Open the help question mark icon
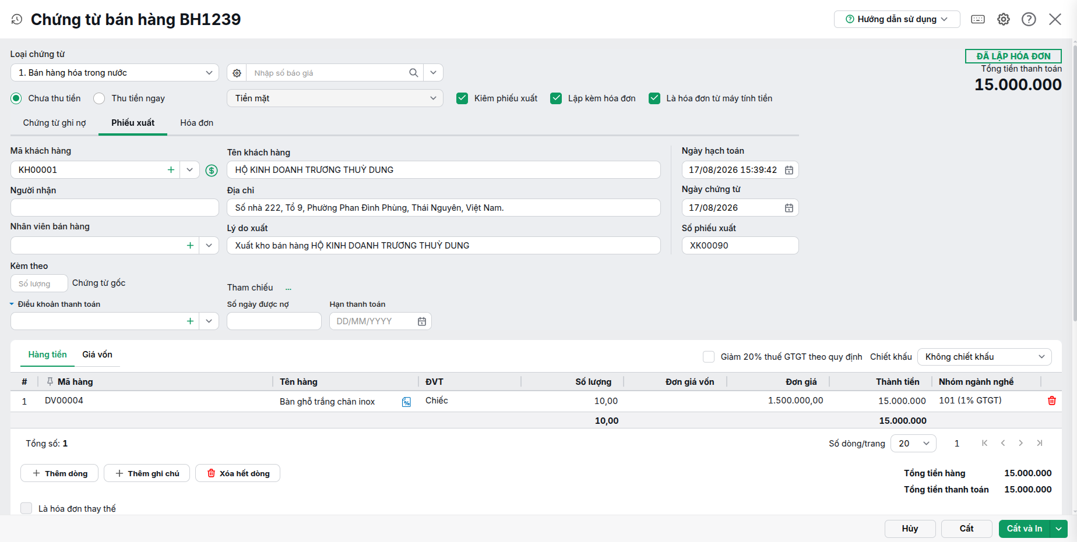 pyautogui.click(x=1029, y=19)
